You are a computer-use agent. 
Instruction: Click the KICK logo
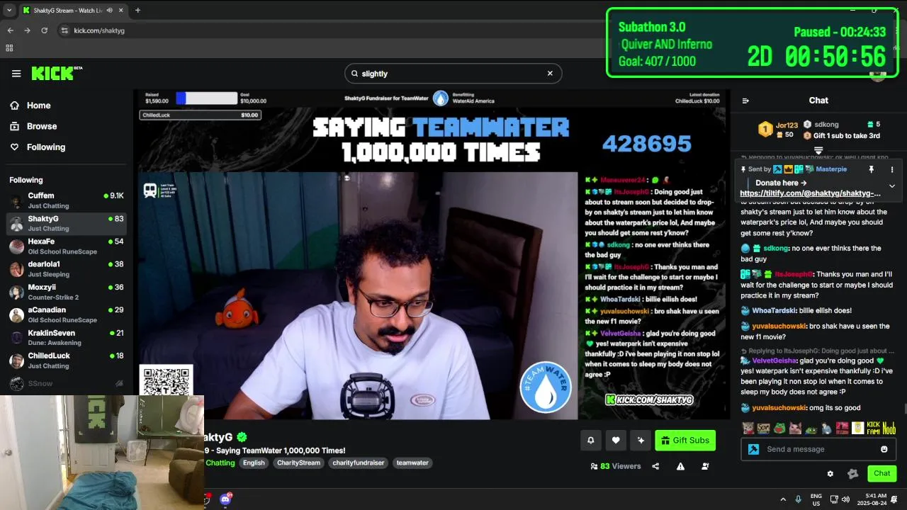pos(57,74)
